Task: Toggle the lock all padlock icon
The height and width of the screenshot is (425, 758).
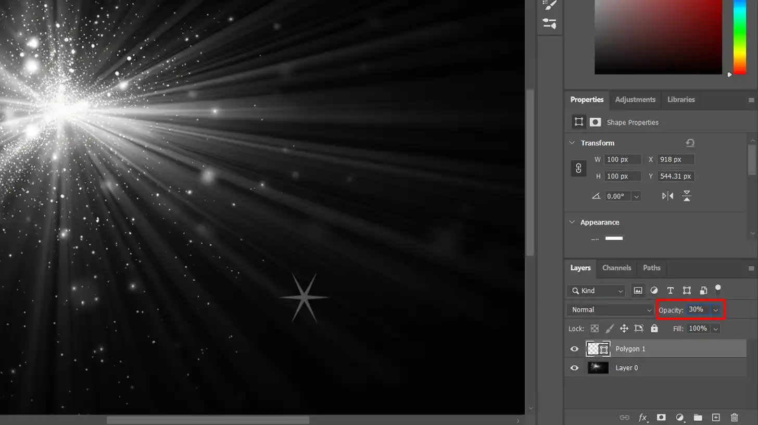Action: 654,329
